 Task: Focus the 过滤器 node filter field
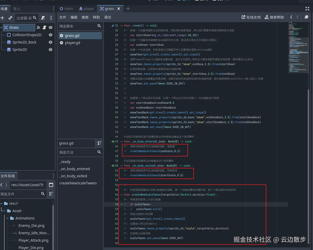[x=27, y=18]
